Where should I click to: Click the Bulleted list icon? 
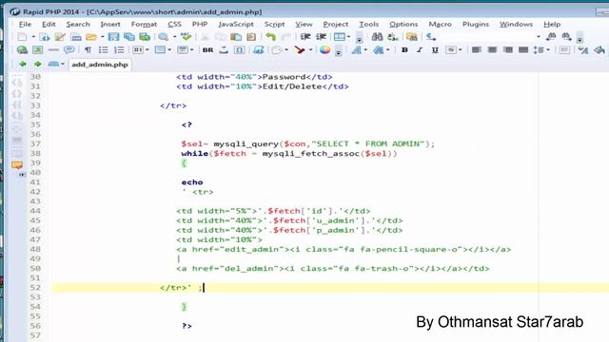(103, 49)
